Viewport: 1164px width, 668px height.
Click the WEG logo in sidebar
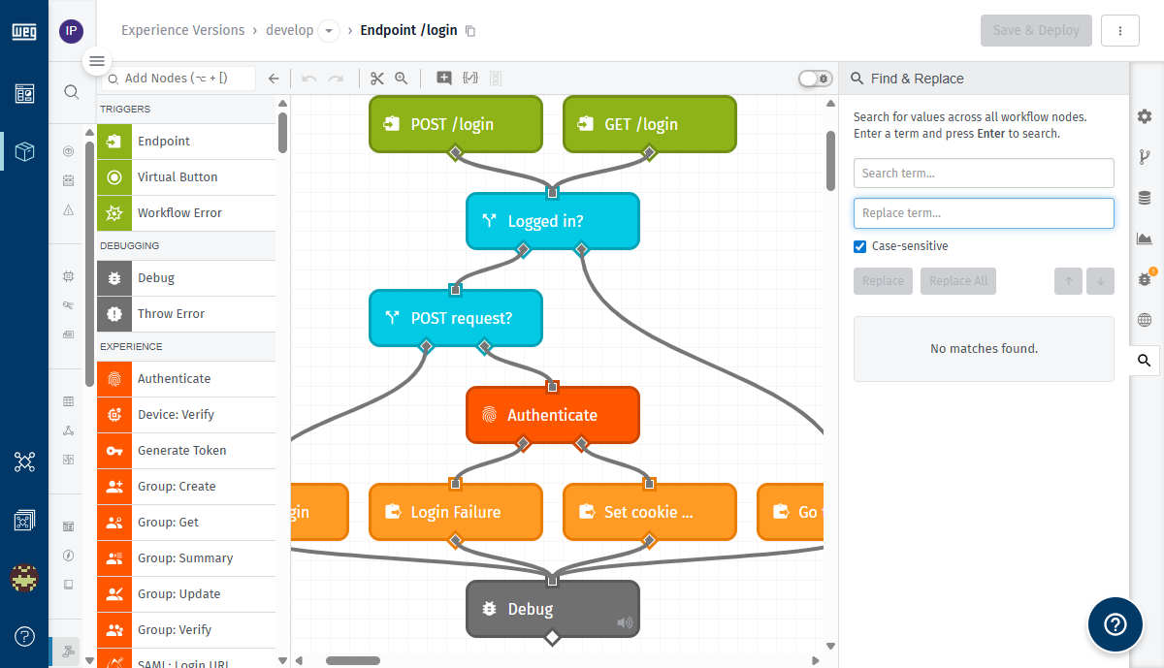[x=24, y=31]
